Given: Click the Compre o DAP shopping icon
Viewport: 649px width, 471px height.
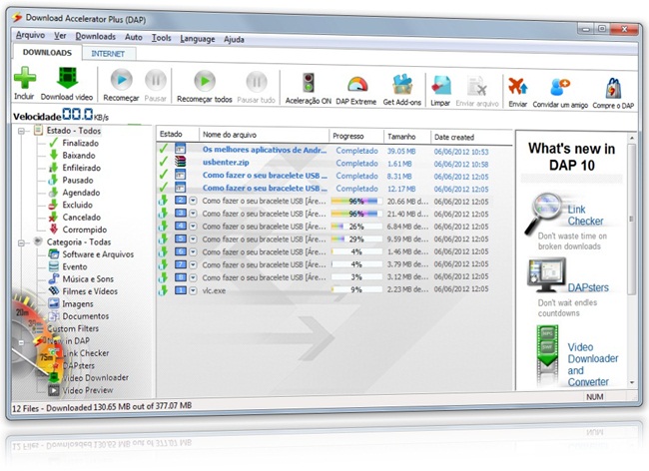Looking at the screenshot, I should [613, 86].
